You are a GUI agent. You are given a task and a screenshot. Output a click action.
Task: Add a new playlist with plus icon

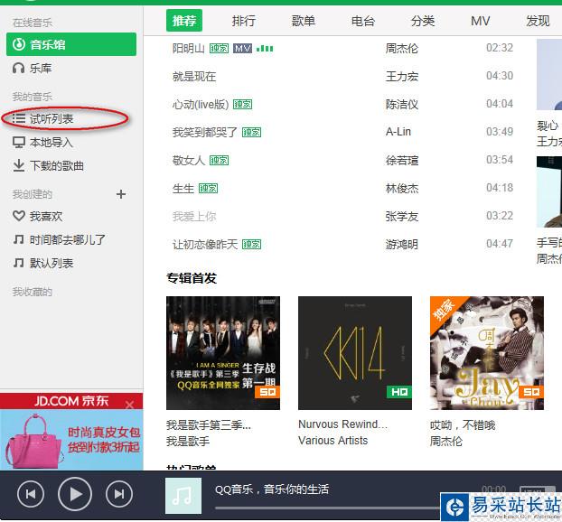coord(121,194)
